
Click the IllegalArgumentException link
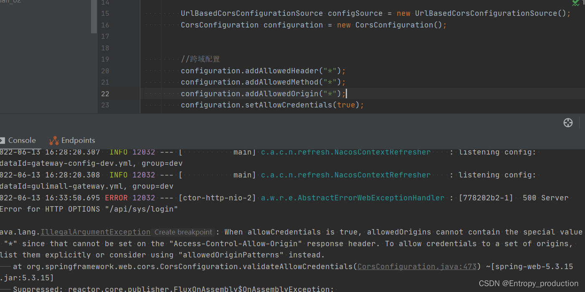click(95, 232)
